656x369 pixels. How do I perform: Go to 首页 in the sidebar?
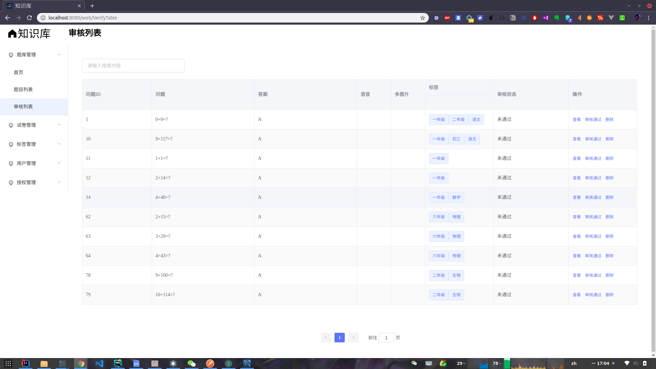[x=18, y=72]
